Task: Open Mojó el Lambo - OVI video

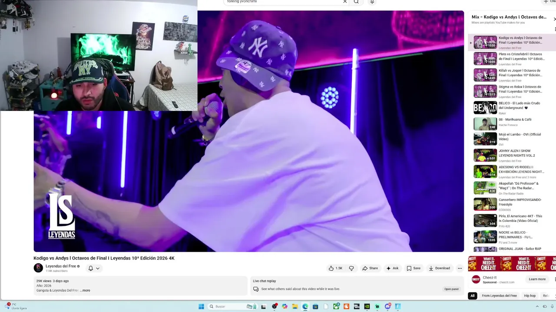Action: click(509, 139)
